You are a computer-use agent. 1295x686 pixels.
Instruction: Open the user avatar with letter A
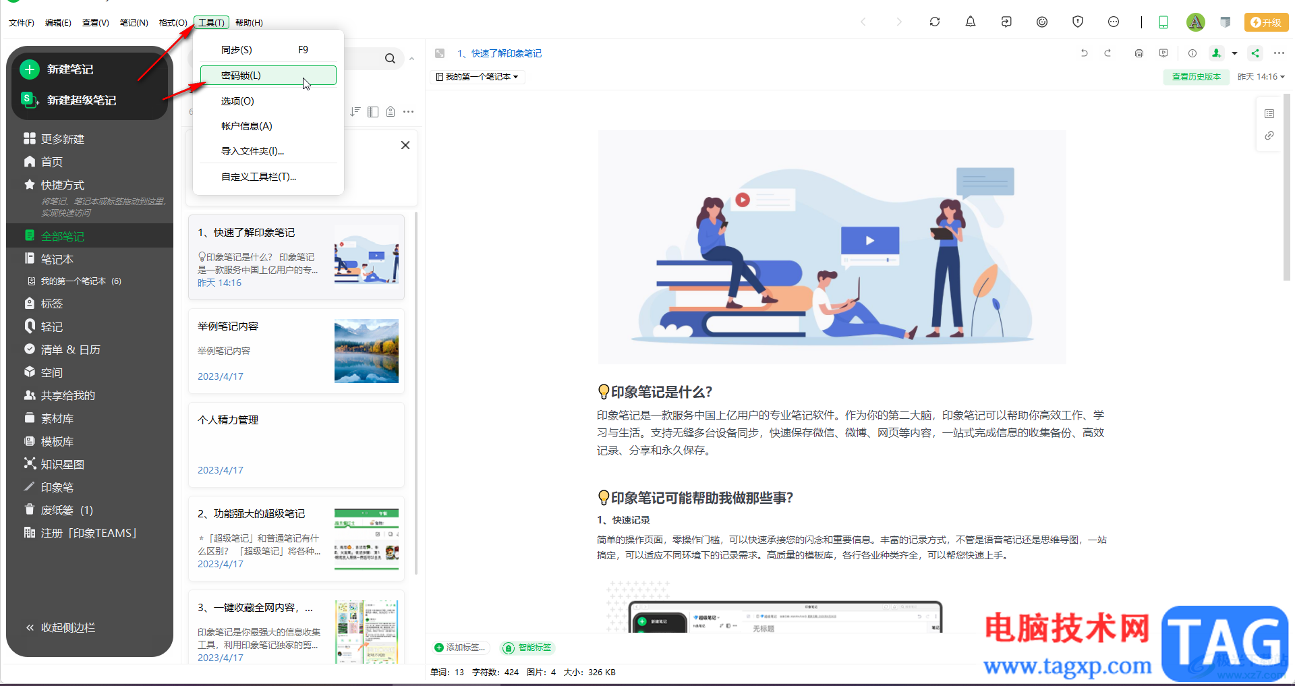pos(1196,22)
